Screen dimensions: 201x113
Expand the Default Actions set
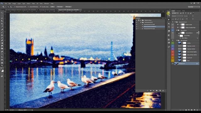(141, 20)
